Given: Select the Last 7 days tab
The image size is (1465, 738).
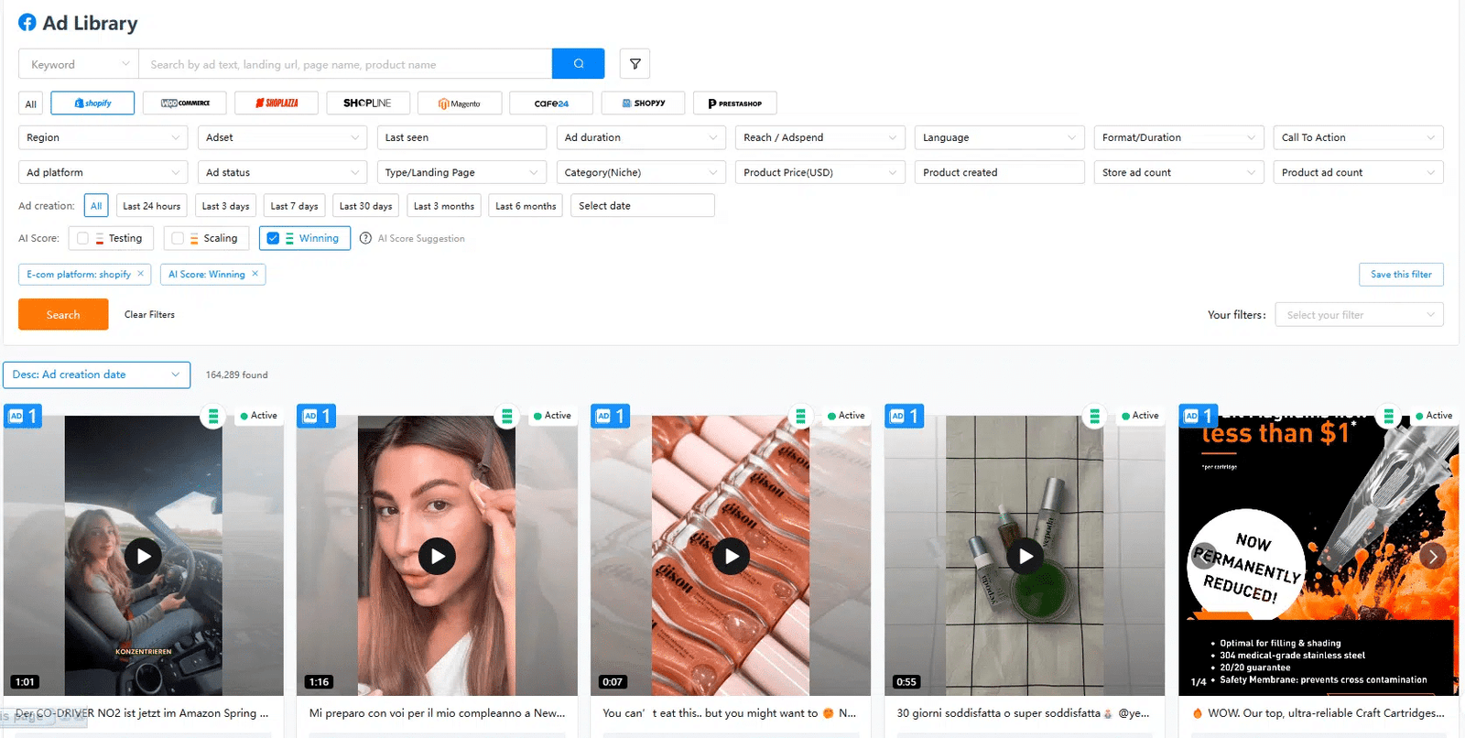Looking at the screenshot, I should (x=294, y=206).
